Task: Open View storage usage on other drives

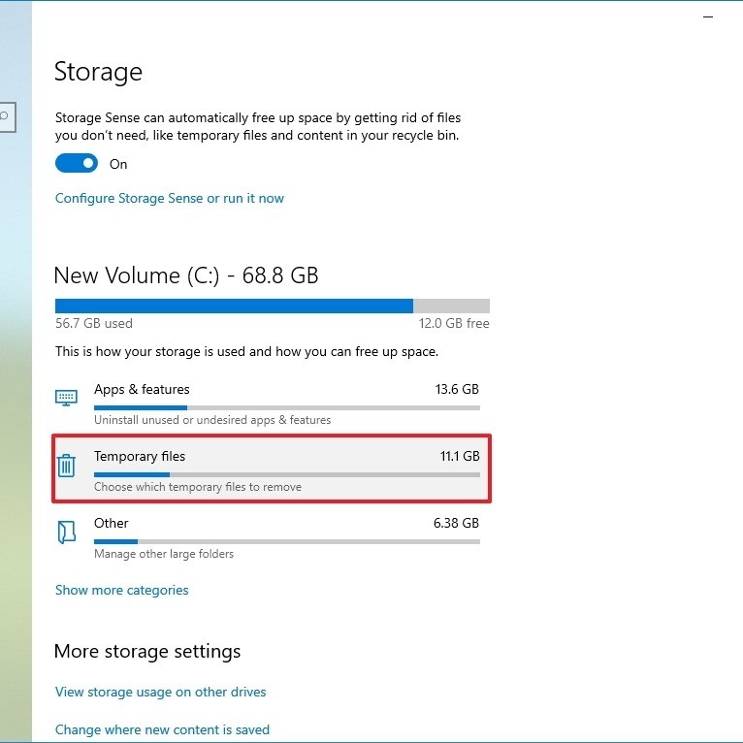Action: click(161, 692)
